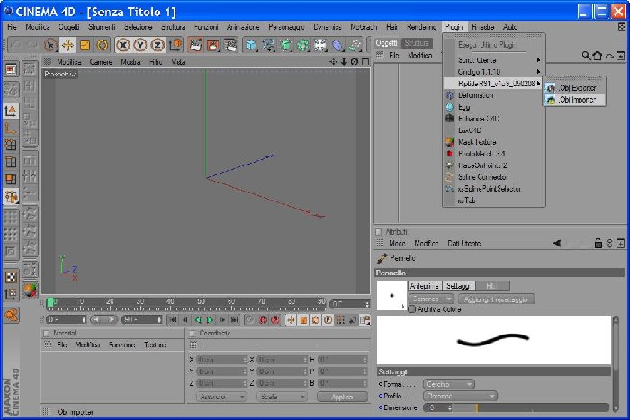Open the Profilo dropdown
Screen dimensions: 630x420
tap(460, 396)
